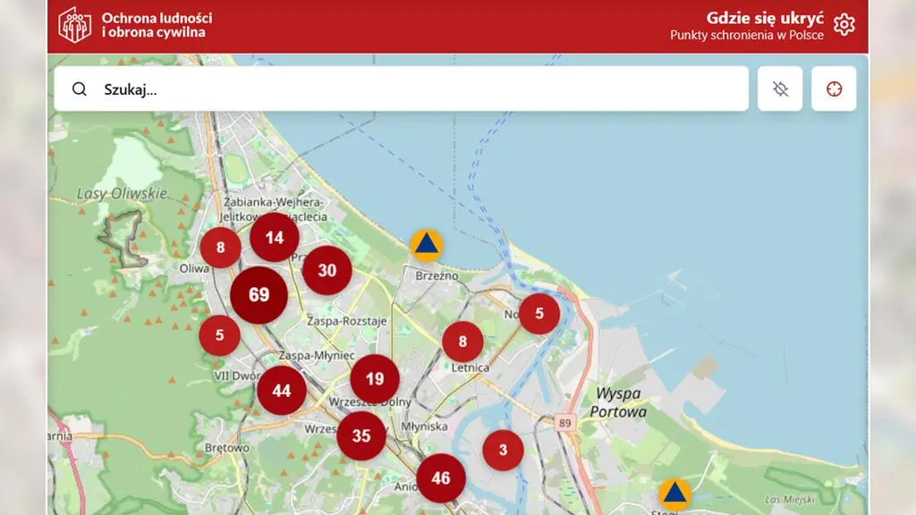Click the 8 cluster near Letnica
Image resolution: width=916 pixels, height=515 pixels.
pyautogui.click(x=462, y=342)
